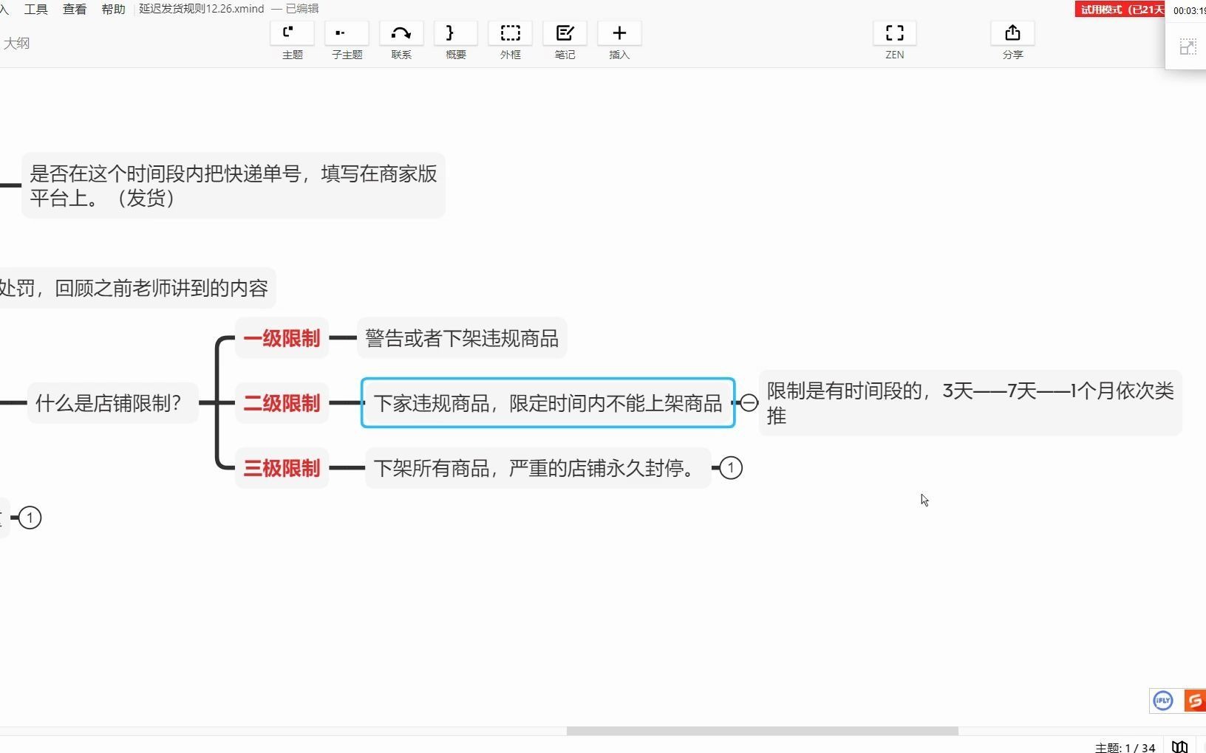Open the iFLY input tool icon
This screenshot has height=753, width=1206.
pyautogui.click(x=1163, y=700)
